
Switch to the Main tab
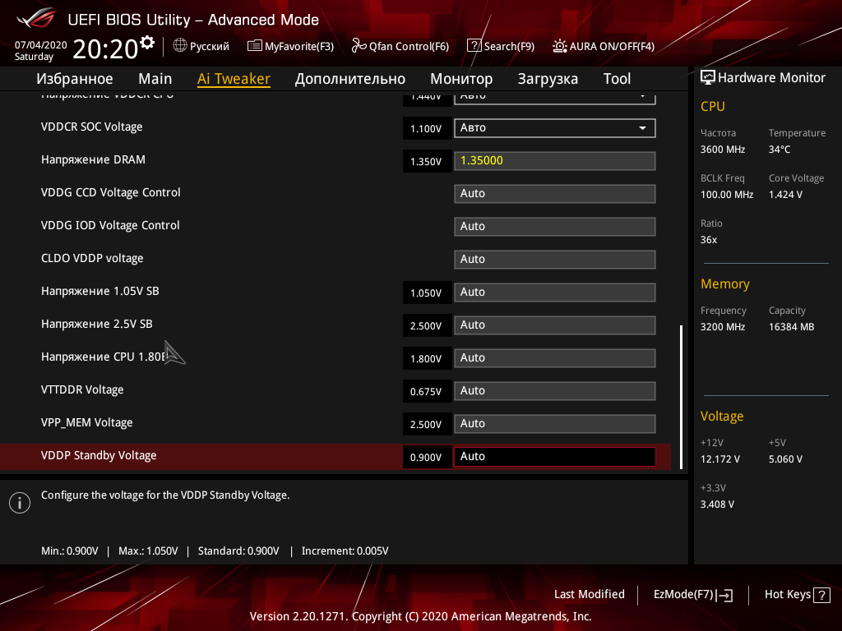(155, 79)
